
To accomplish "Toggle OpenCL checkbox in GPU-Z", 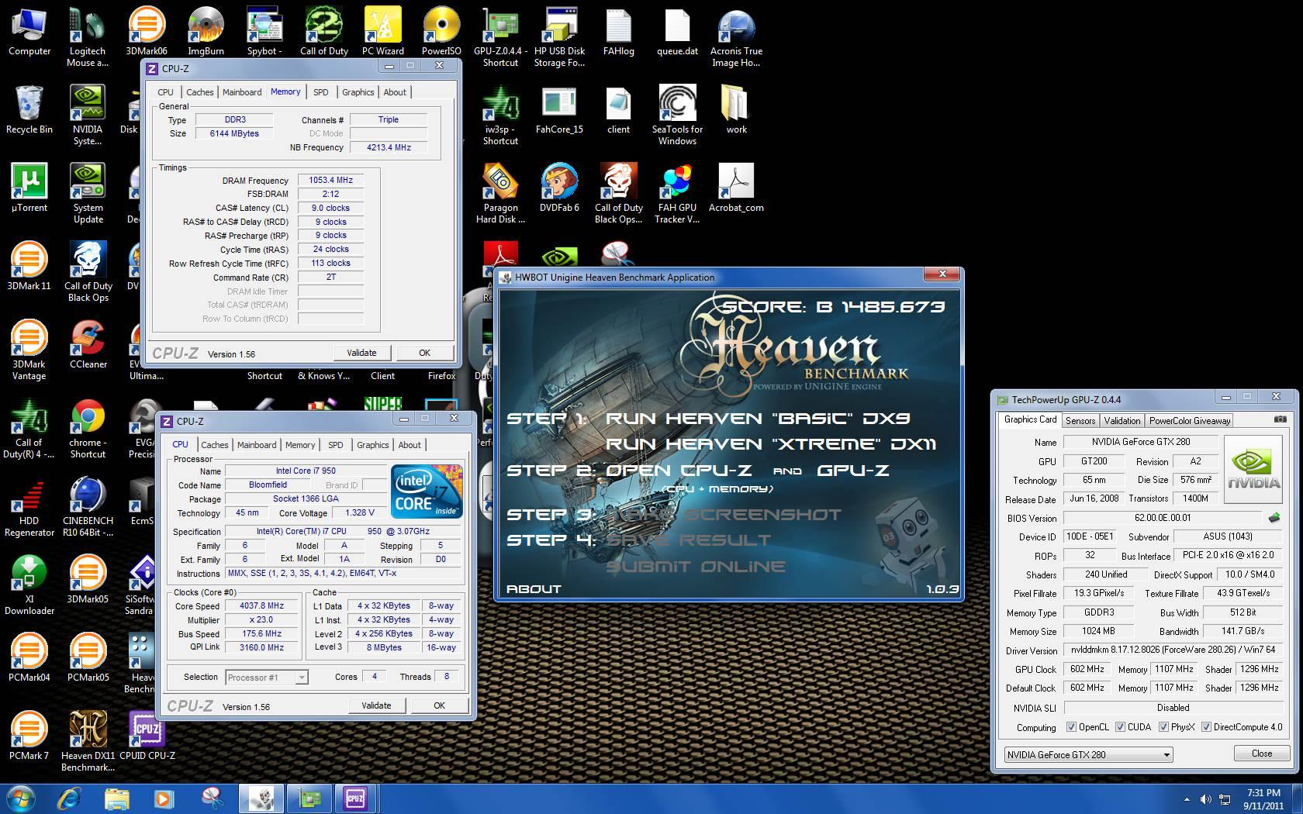I will [x=1071, y=726].
